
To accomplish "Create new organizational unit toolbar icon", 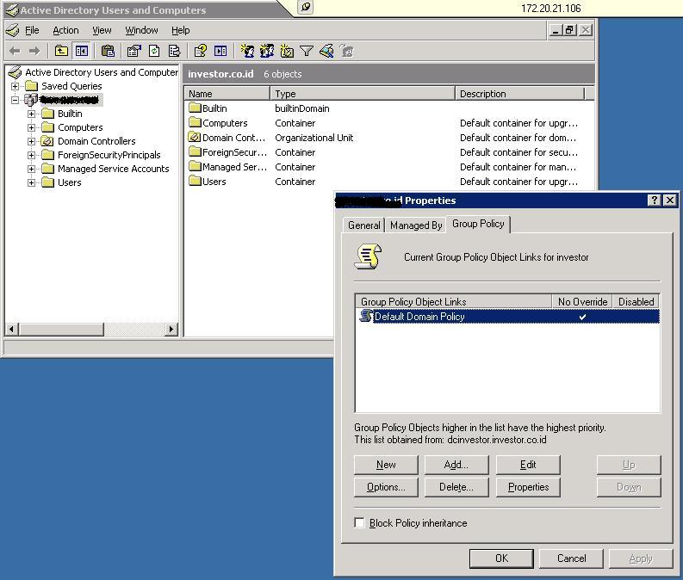I will coord(287,52).
